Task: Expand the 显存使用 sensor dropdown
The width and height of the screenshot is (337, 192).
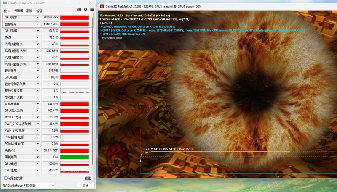Action: tap(38, 71)
